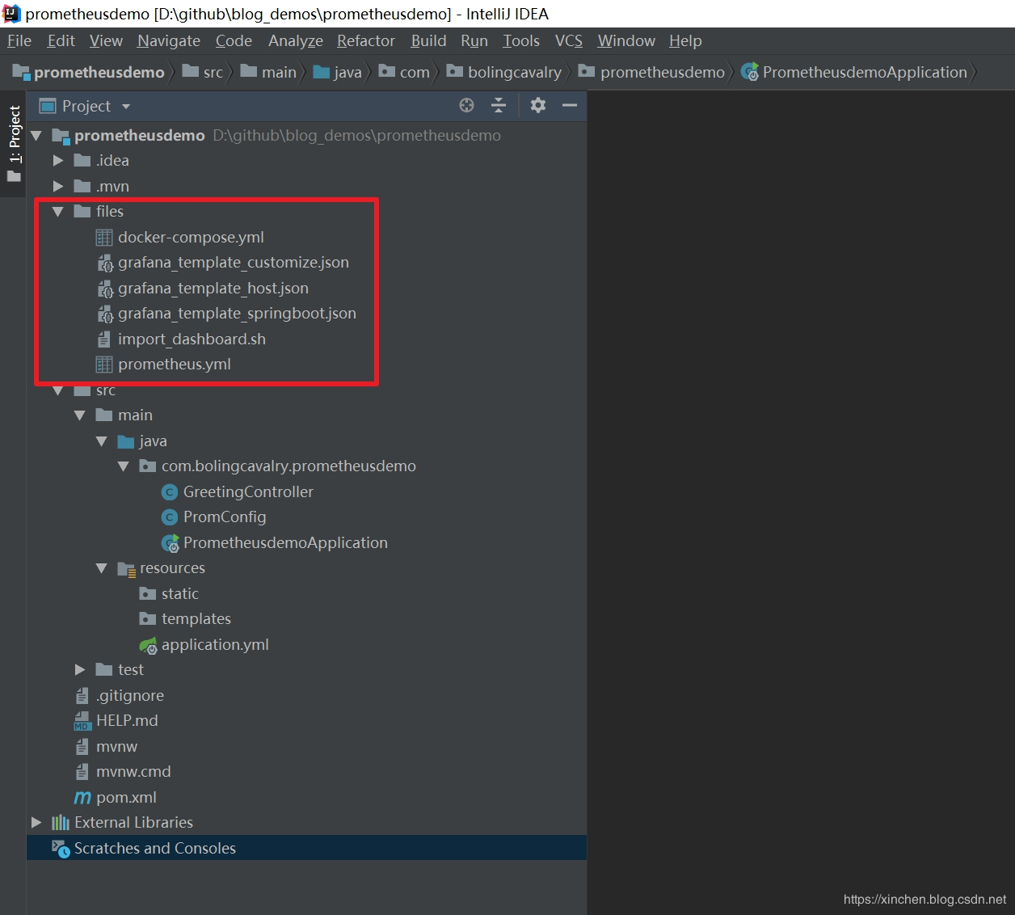1015x915 pixels.
Task: Open the Analyze menu
Action: [296, 41]
